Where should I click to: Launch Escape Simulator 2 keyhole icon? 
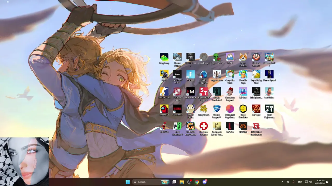217,95
